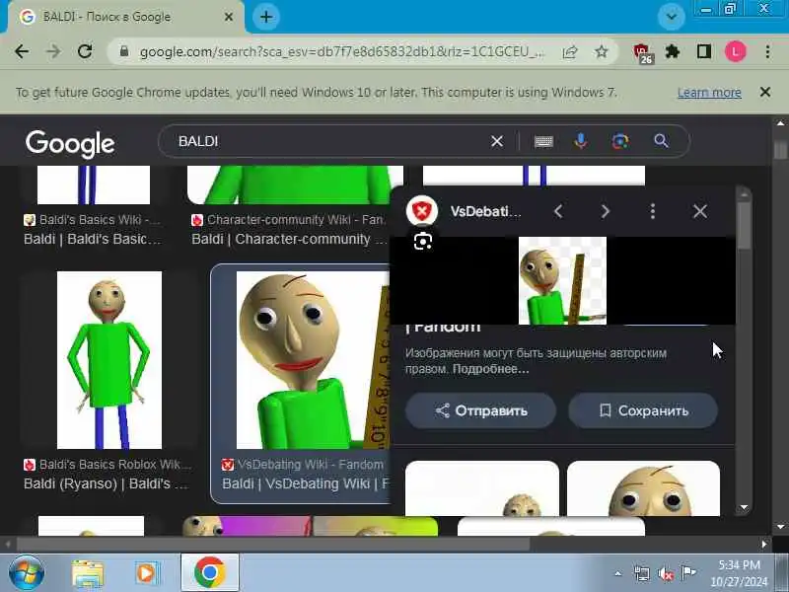Open first related image below share button
789x592 pixels.
coord(482,488)
